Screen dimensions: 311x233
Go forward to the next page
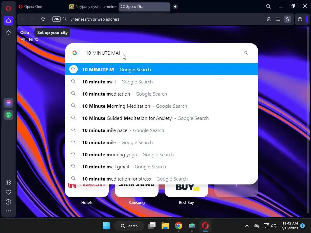tap(33, 19)
